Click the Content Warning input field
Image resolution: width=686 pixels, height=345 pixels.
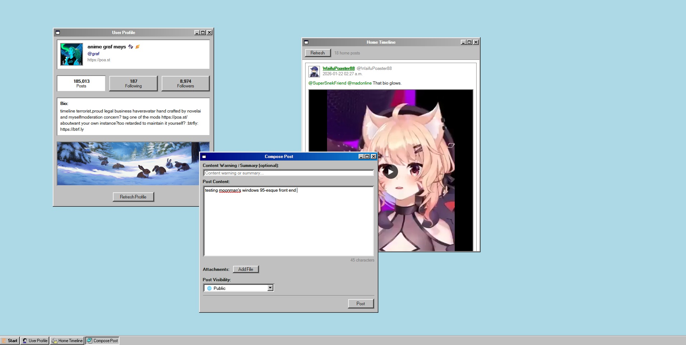pyautogui.click(x=288, y=173)
